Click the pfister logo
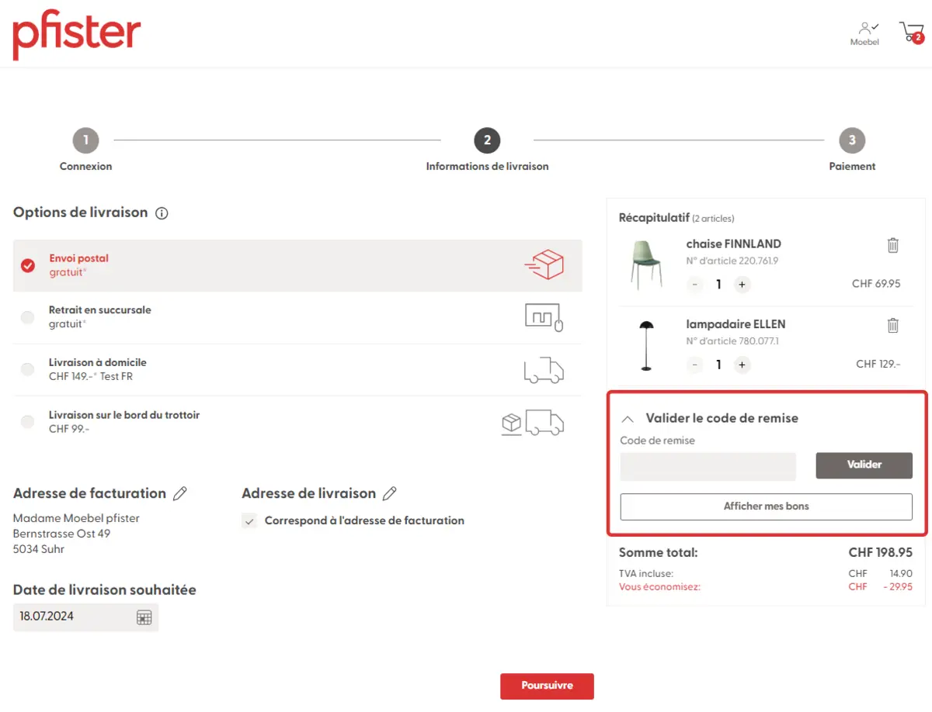The width and height of the screenshot is (932, 712). click(x=77, y=35)
